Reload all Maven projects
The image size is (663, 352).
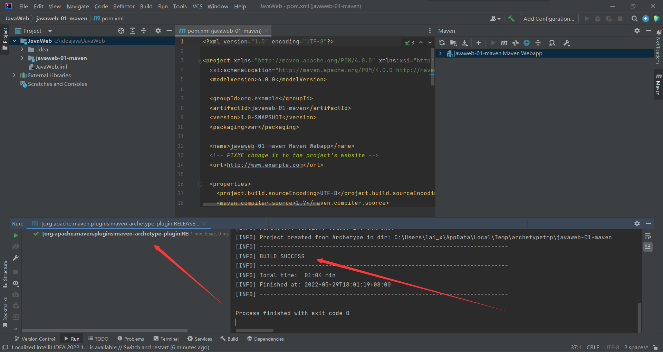tap(442, 43)
